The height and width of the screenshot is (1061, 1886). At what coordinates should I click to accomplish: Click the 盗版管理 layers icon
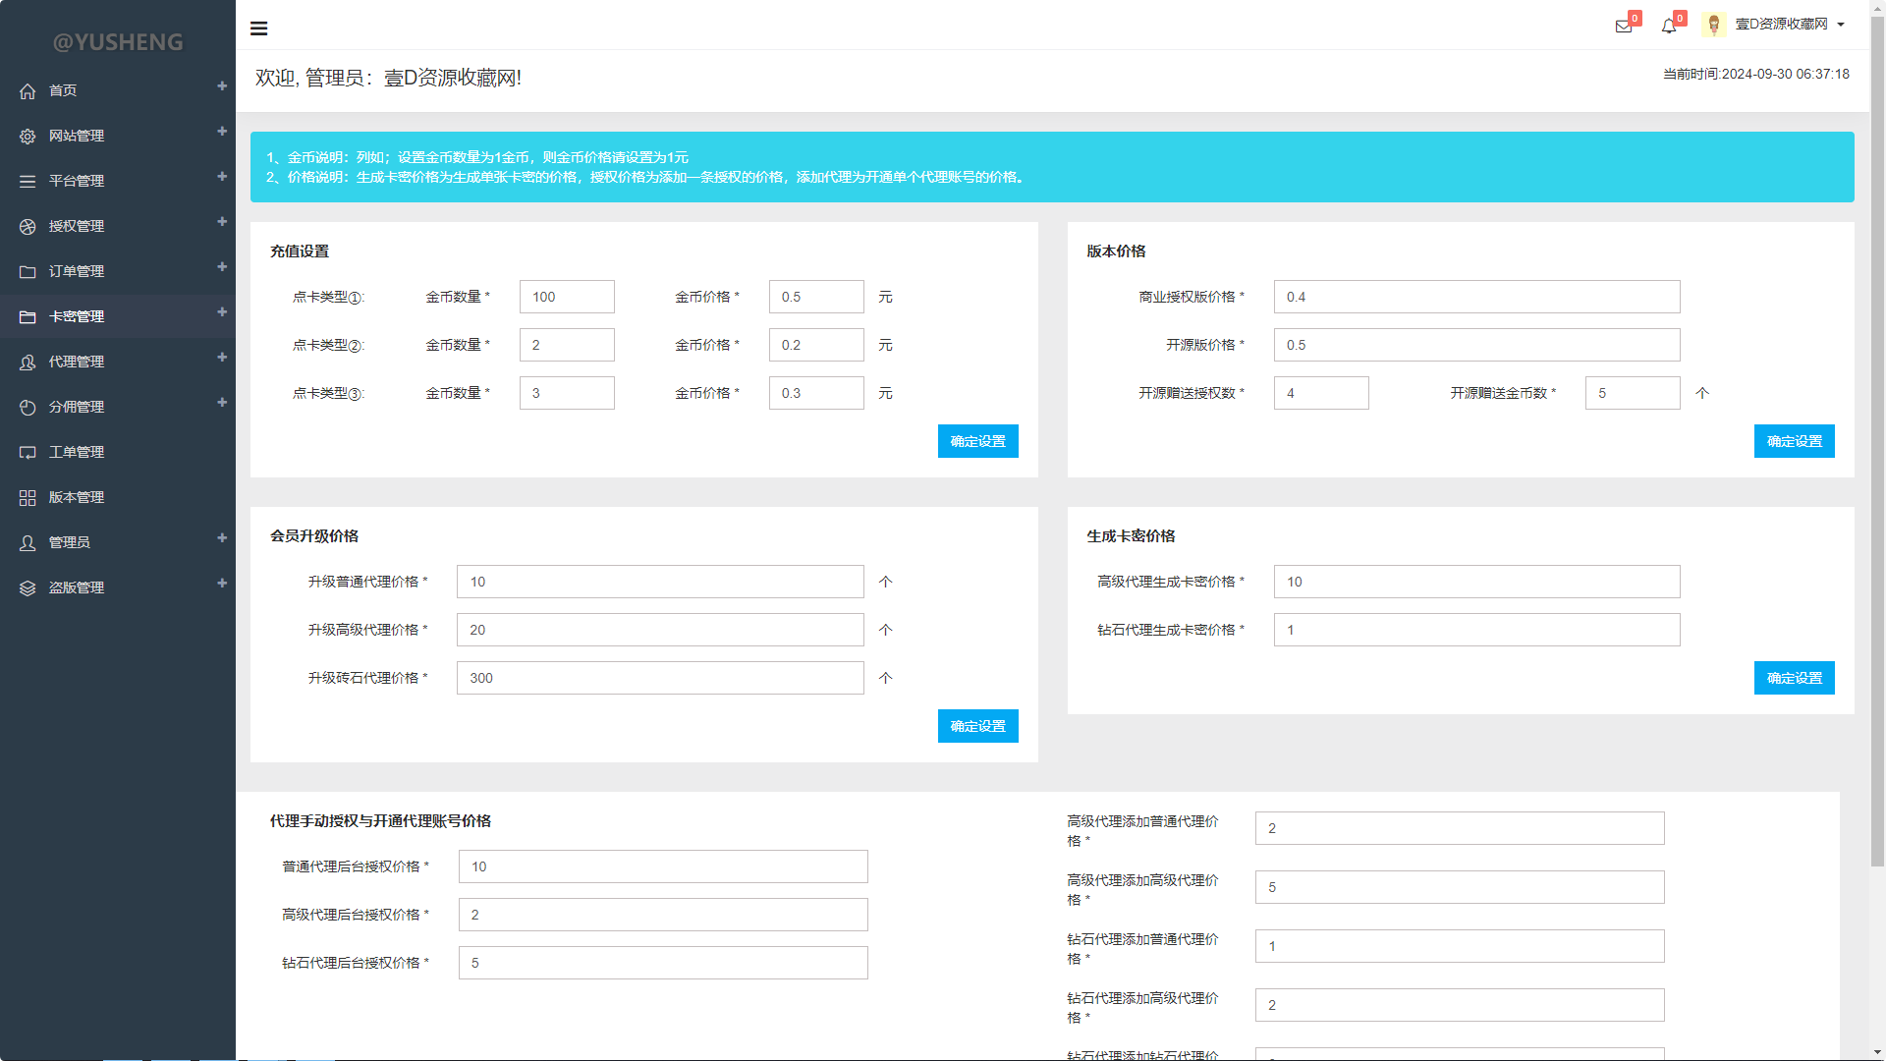[28, 588]
